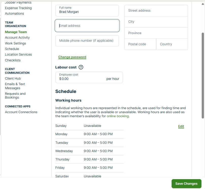Click the Mobile phone number field
Screen dimensions: 205x189
point(87,41)
